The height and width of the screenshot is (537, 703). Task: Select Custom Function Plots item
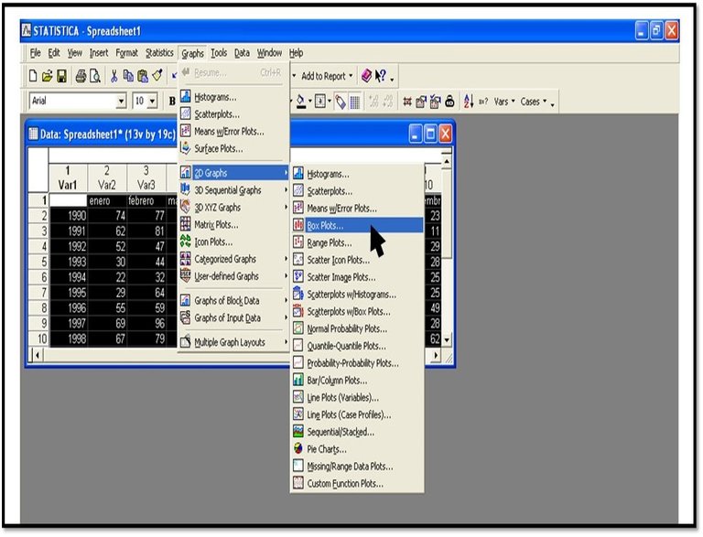[x=357, y=483]
